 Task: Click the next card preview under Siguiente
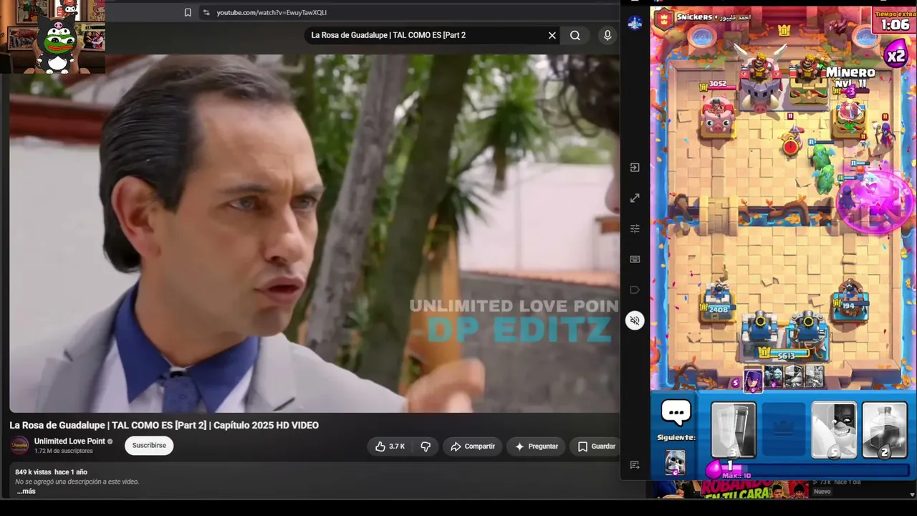[675, 462]
